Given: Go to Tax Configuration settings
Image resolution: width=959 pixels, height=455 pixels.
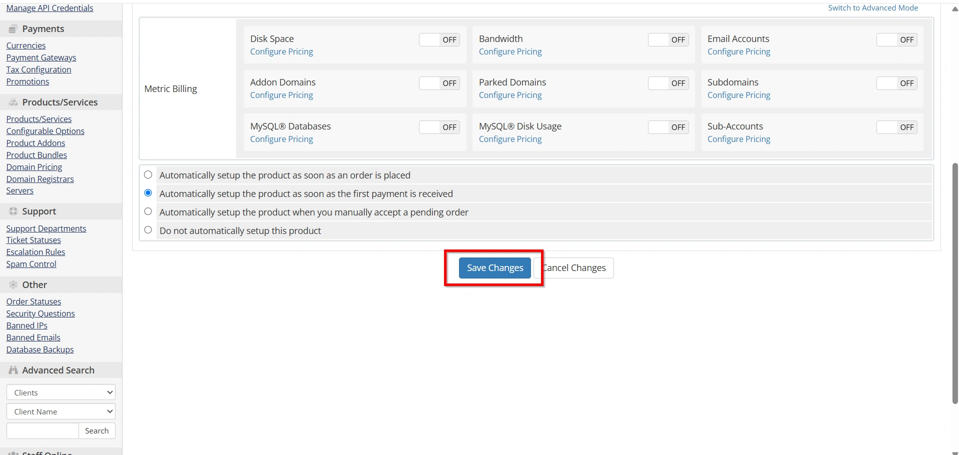Looking at the screenshot, I should point(38,69).
